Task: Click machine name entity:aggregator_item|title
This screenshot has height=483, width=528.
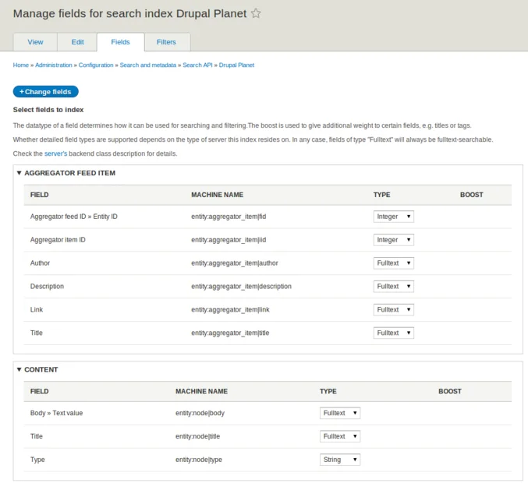Action: click(x=230, y=333)
